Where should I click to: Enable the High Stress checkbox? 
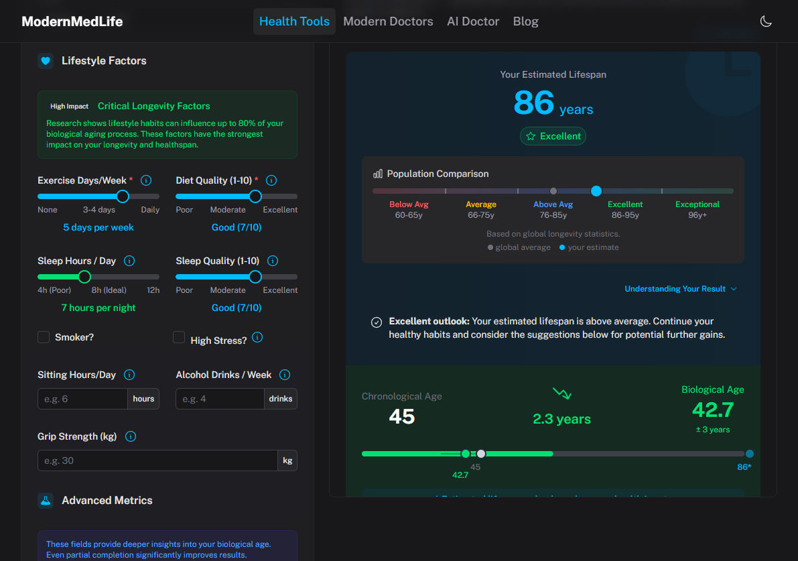click(x=179, y=337)
